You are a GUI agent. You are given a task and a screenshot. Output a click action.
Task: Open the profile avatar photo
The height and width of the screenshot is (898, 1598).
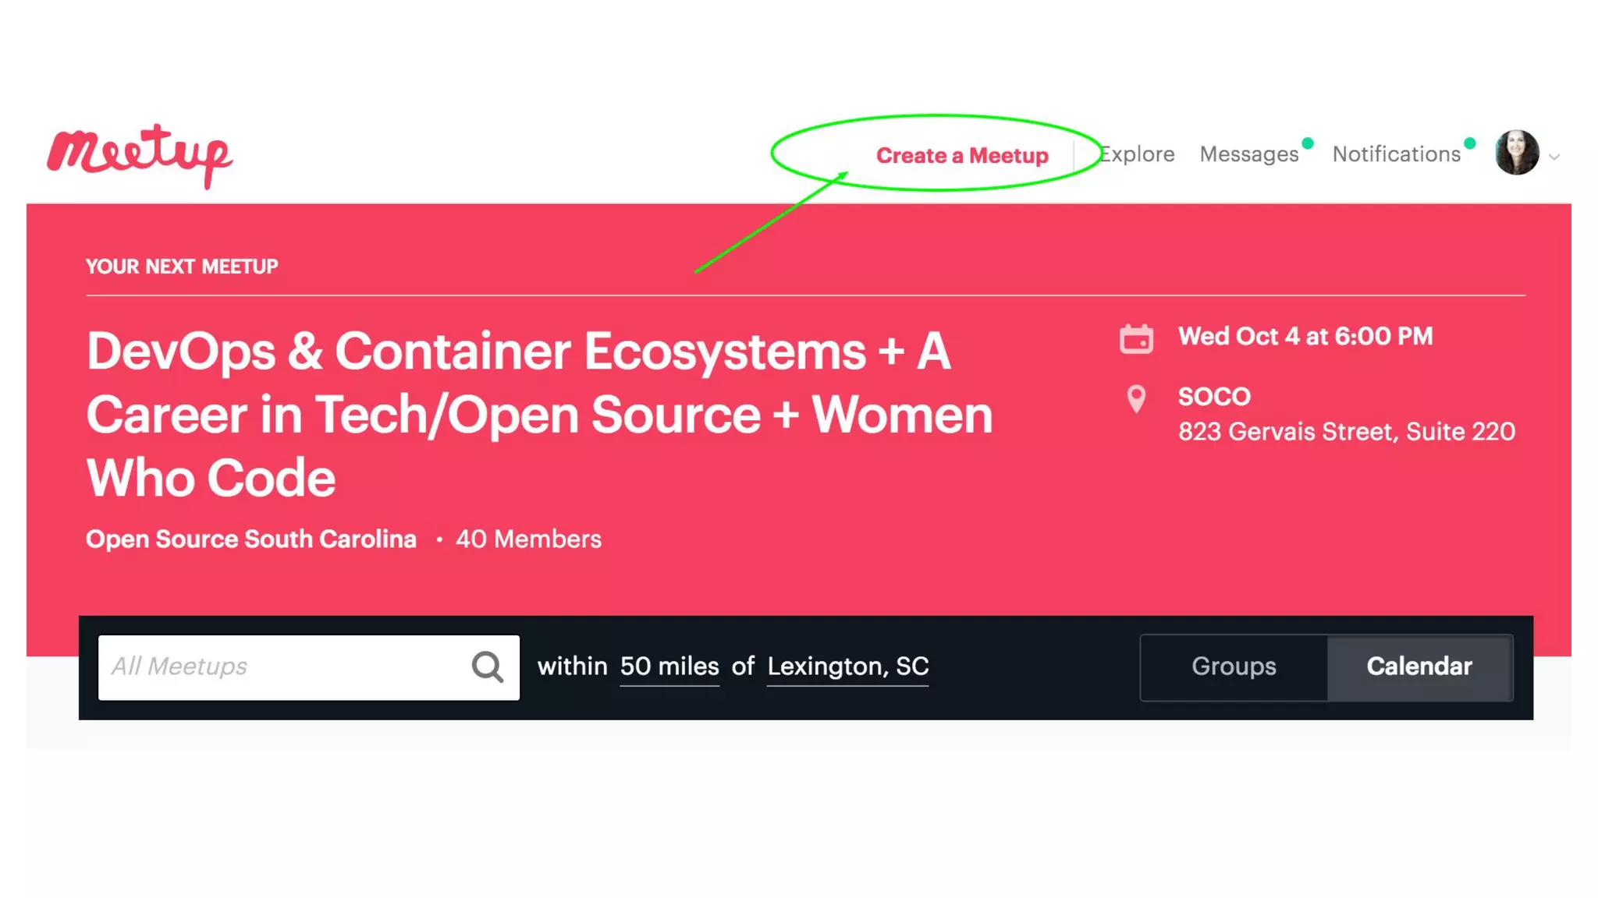(1516, 153)
